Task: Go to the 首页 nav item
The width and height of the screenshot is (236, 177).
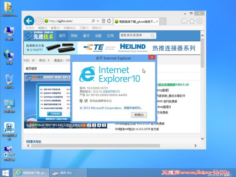Action: click(62, 36)
